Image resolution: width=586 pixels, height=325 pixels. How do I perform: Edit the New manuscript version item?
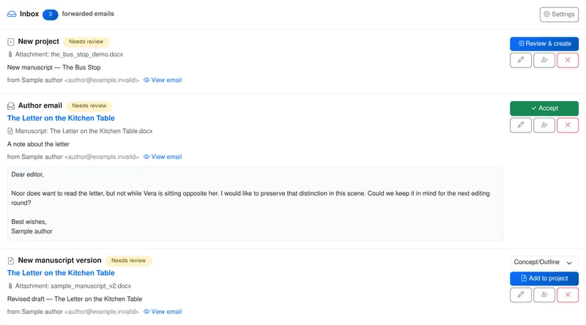pos(521,295)
